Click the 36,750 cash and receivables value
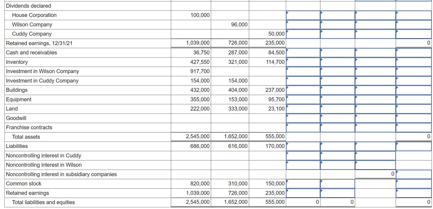This screenshot has height=209, width=433. click(x=202, y=53)
